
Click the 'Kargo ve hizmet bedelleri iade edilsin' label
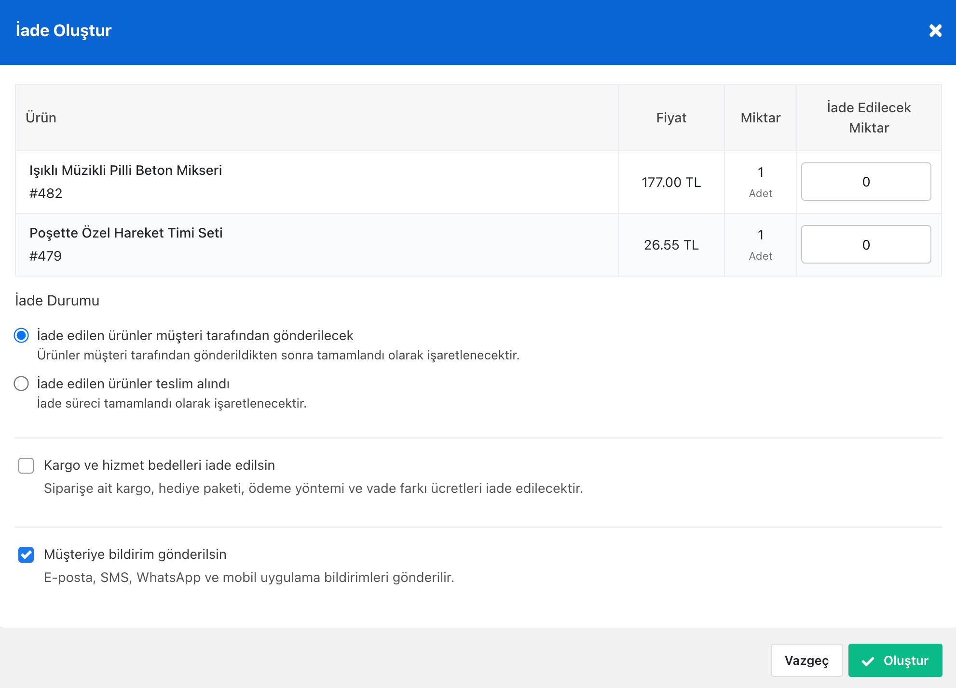[x=159, y=465]
